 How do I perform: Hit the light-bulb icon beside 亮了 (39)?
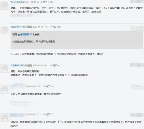tap(44, 86)
